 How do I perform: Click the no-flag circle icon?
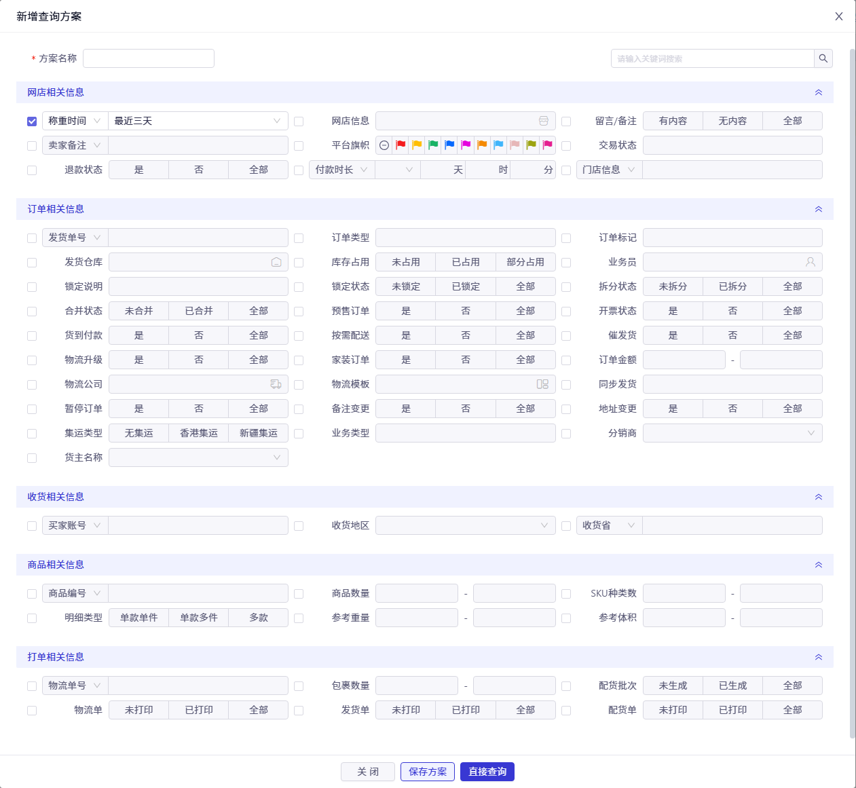384,145
